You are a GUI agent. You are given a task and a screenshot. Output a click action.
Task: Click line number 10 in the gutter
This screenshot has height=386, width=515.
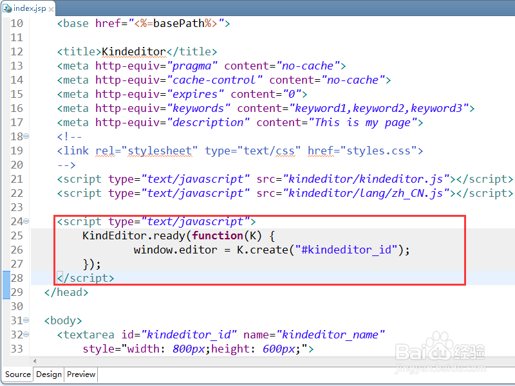tap(17, 23)
